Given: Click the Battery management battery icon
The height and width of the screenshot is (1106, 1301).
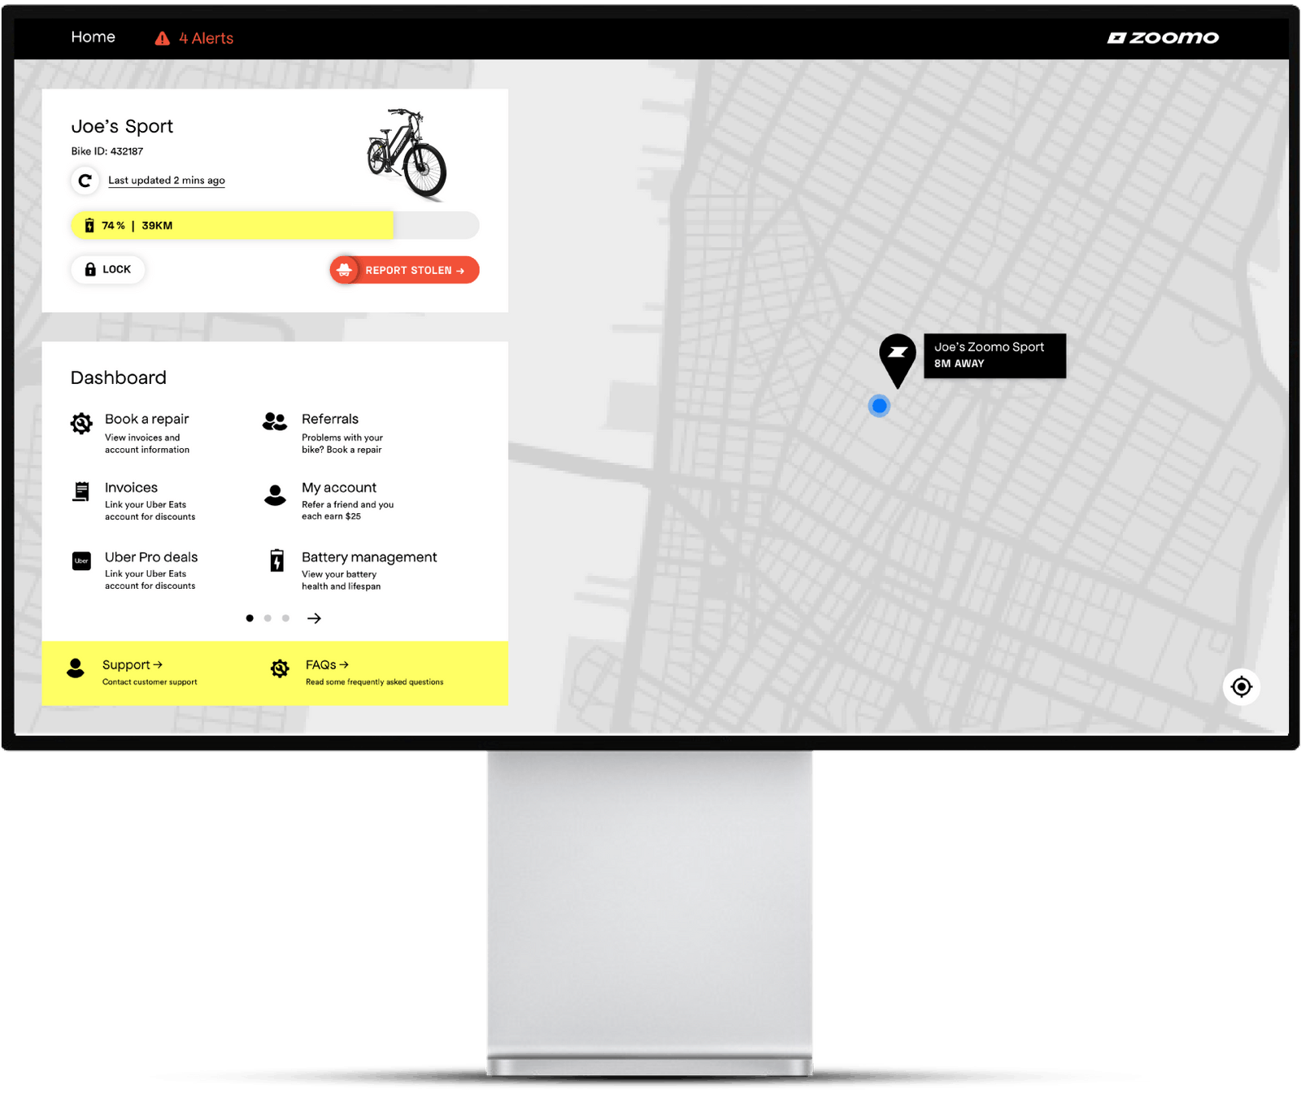Looking at the screenshot, I should 277,560.
